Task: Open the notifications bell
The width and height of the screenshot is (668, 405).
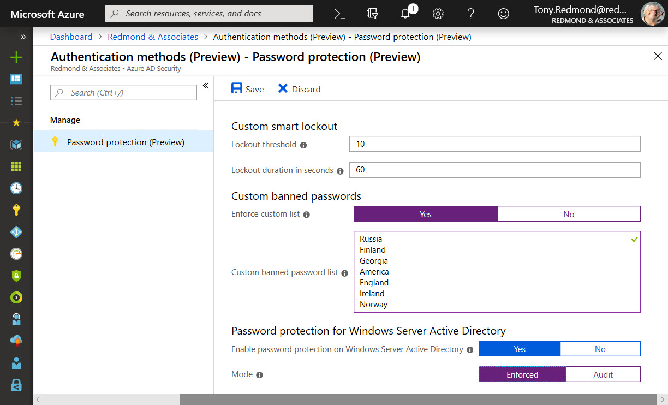Action: 405,14
